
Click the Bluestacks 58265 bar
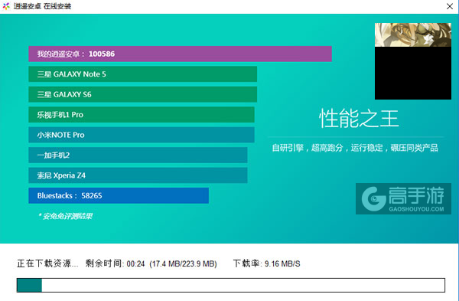coord(119,195)
